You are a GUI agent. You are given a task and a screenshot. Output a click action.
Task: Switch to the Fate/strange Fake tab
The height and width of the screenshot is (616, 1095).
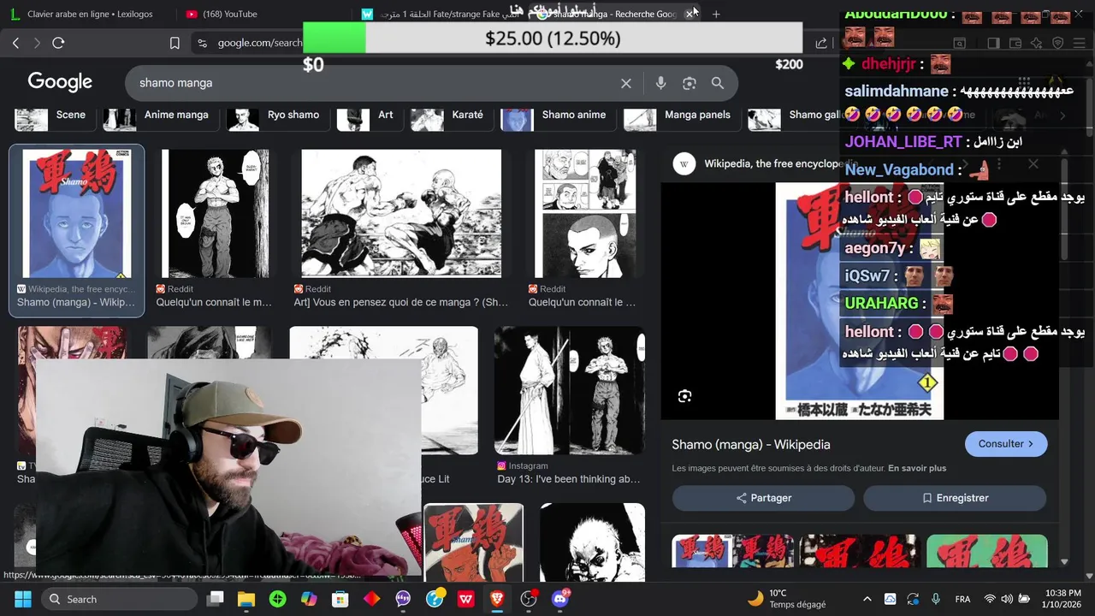click(441, 14)
